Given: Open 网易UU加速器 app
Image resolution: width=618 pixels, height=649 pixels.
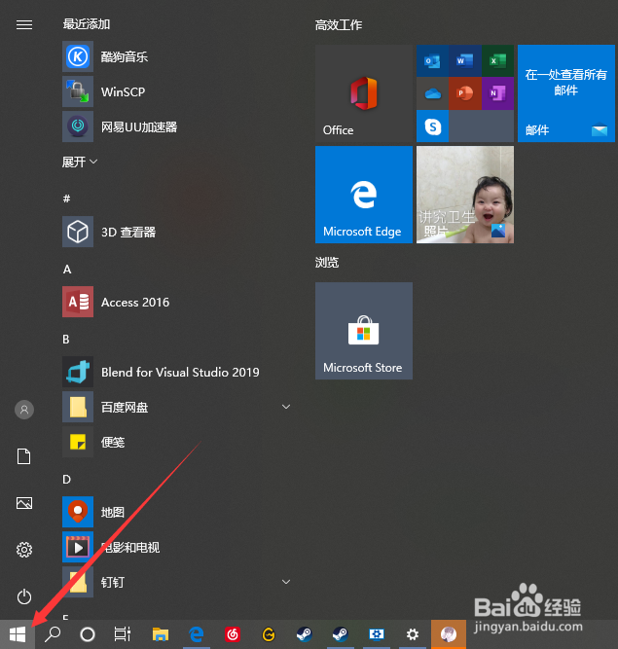Looking at the screenshot, I should tap(176, 126).
